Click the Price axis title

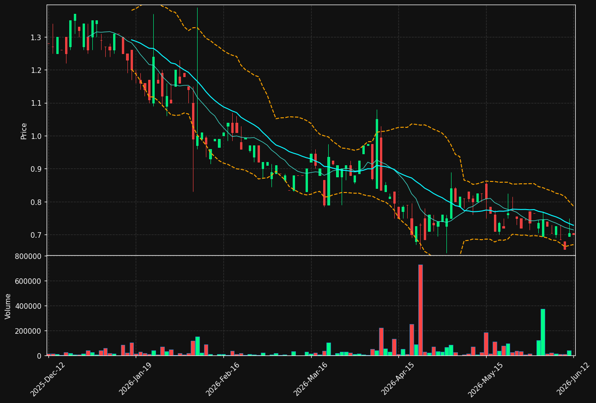coord(24,131)
